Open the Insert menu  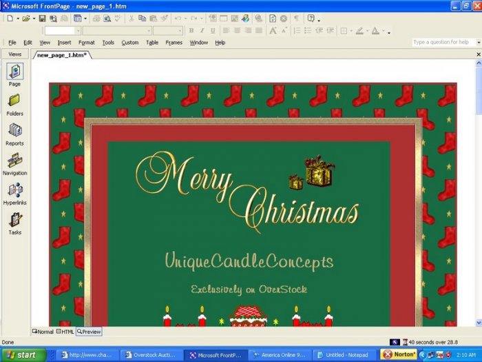click(x=64, y=43)
